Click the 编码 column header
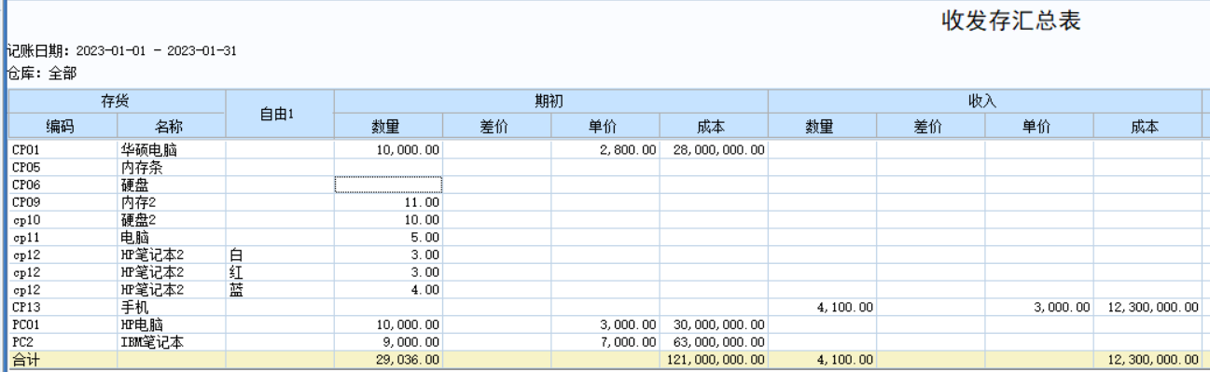Image resolution: width=1210 pixels, height=372 pixels. point(63,128)
